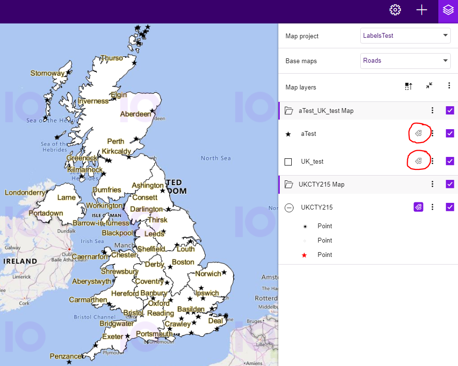This screenshot has width=458, height=366.
Task: Click the Point label beside red star
Action: pyautogui.click(x=325, y=255)
